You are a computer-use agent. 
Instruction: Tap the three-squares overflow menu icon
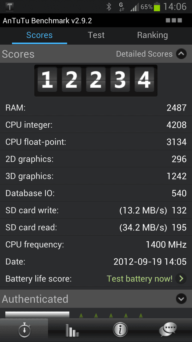point(174,21)
